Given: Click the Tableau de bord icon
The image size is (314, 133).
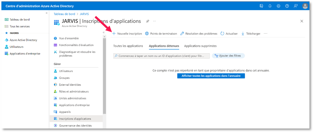Looking at the screenshot, I should click(6, 19).
